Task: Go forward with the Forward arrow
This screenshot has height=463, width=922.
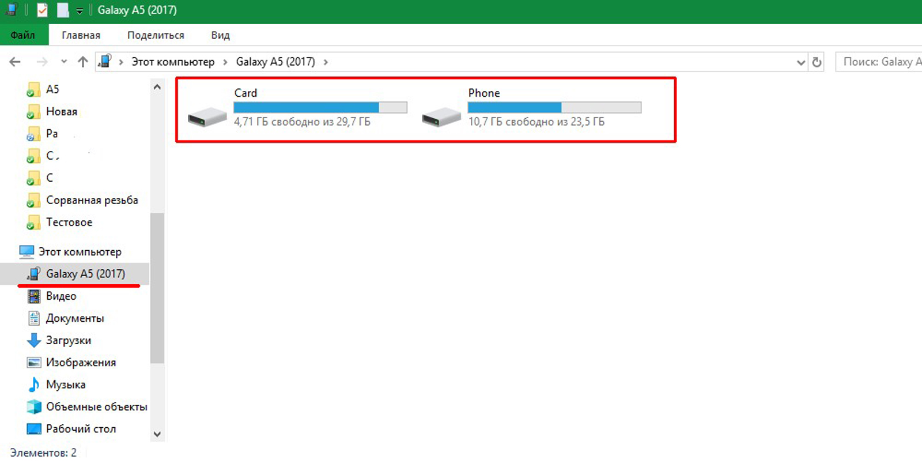Action: tap(42, 62)
